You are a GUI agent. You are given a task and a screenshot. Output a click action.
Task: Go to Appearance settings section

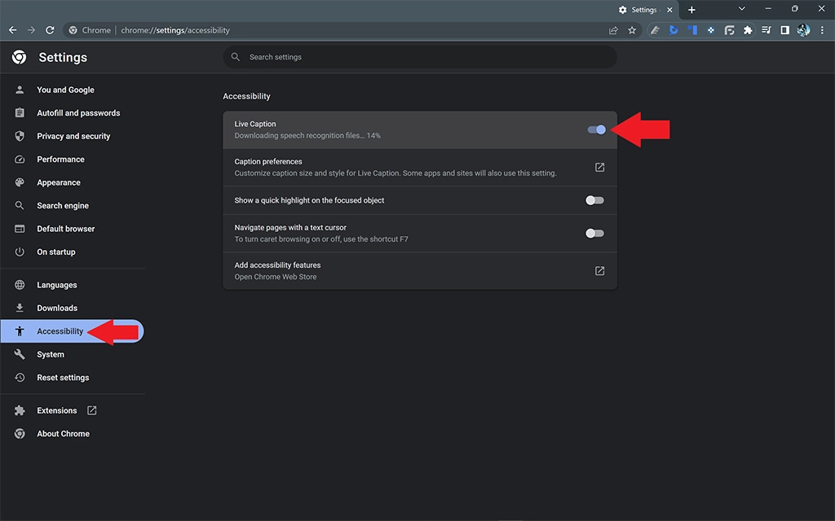(x=59, y=182)
